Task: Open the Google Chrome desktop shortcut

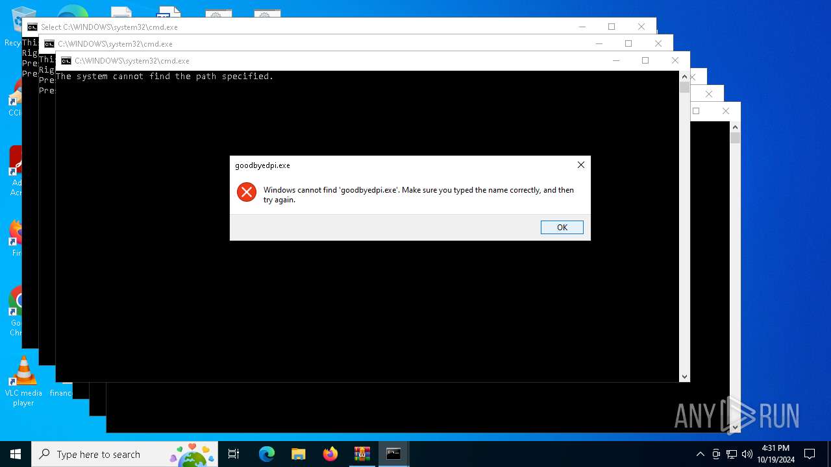Action: point(16,311)
